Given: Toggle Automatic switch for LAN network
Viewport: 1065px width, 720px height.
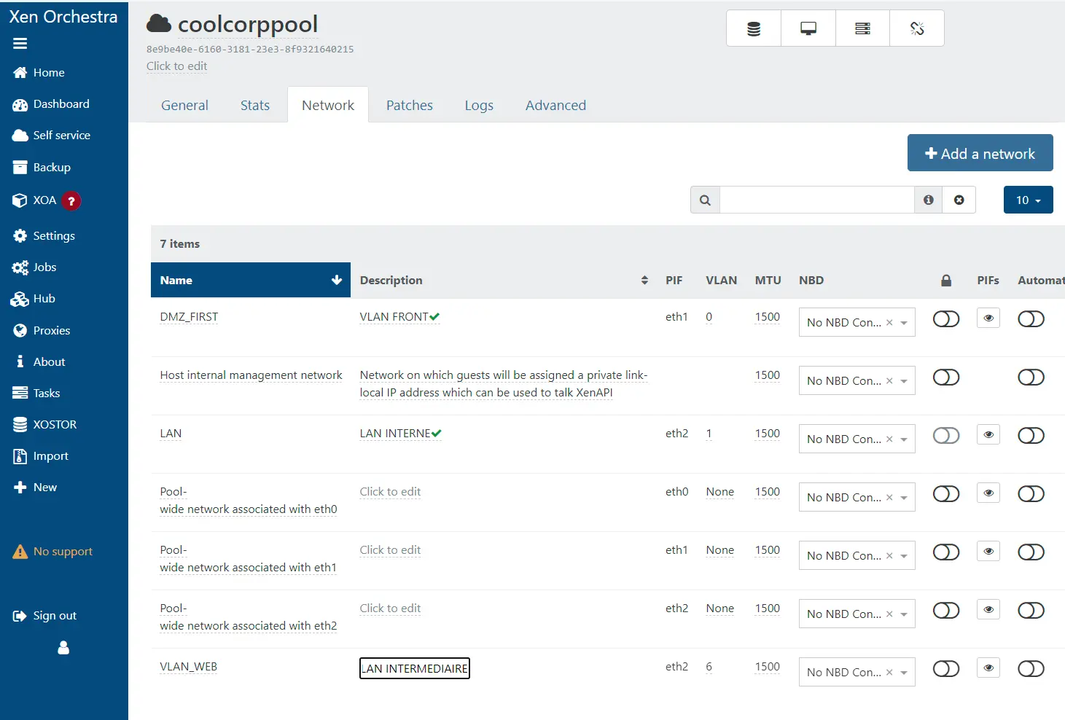Looking at the screenshot, I should pyautogui.click(x=1031, y=436).
